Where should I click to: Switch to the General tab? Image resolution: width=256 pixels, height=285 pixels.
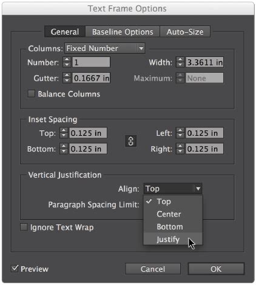point(65,32)
